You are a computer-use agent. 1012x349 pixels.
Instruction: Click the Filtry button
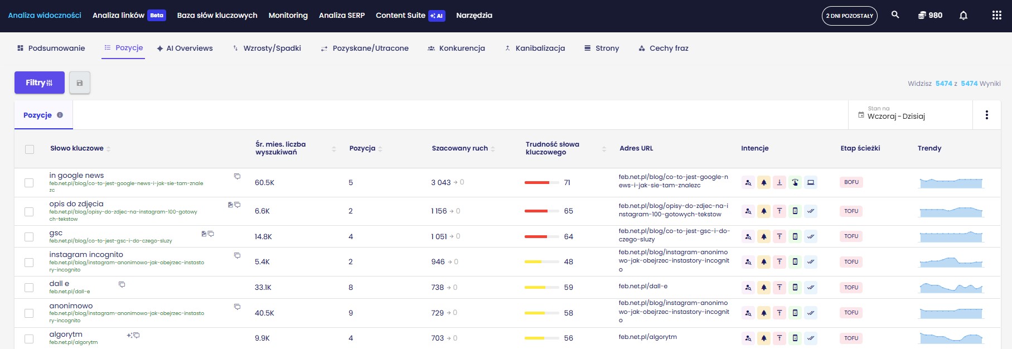pyautogui.click(x=39, y=83)
